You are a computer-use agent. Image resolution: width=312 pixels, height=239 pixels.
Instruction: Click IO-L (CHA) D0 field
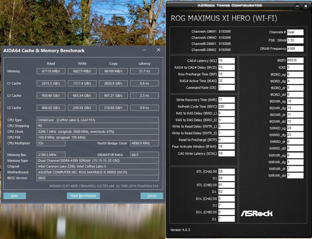pyautogui.click(x=226, y=199)
